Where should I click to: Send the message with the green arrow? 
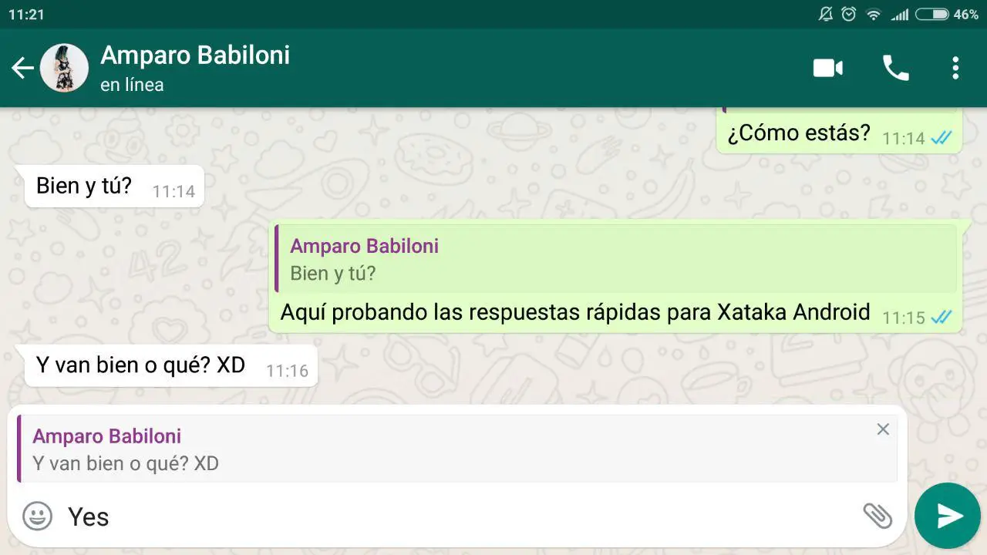click(x=948, y=516)
